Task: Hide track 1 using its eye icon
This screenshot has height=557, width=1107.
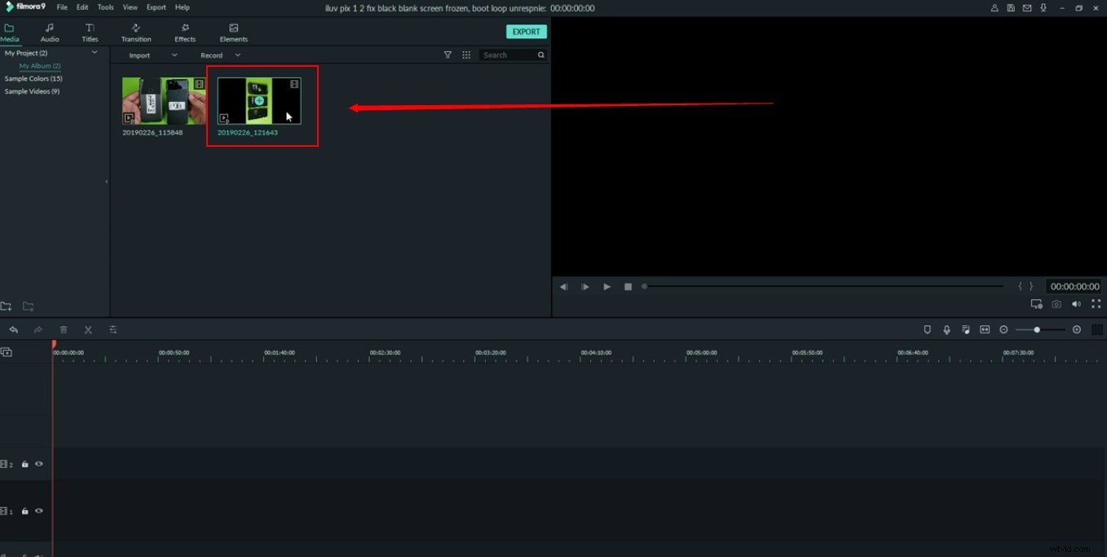Action: click(38, 511)
